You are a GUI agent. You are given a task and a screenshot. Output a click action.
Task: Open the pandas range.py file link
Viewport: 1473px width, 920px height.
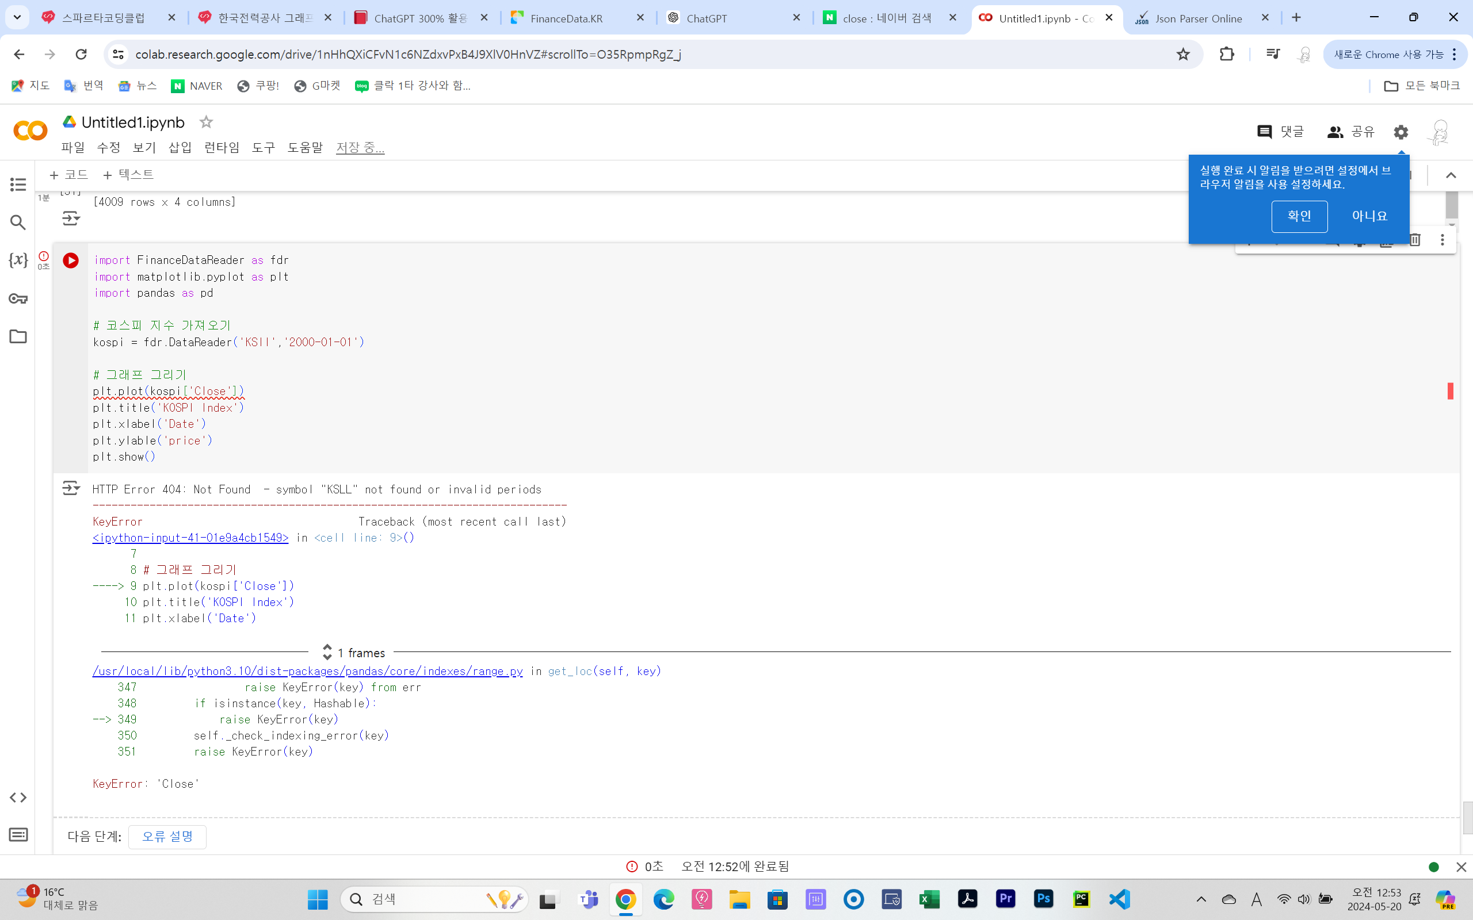click(307, 670)
